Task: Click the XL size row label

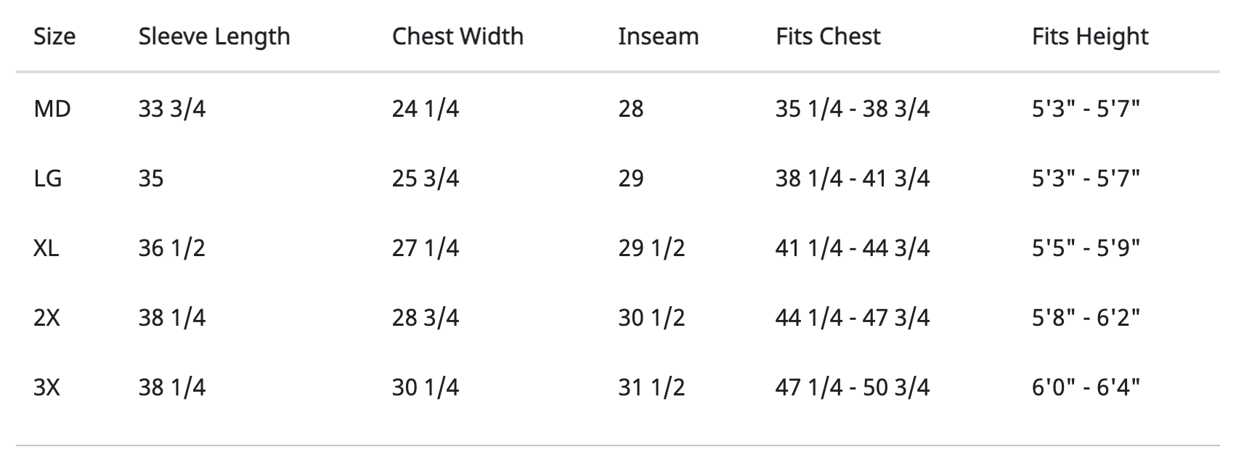Action: (x=46, y=248)
